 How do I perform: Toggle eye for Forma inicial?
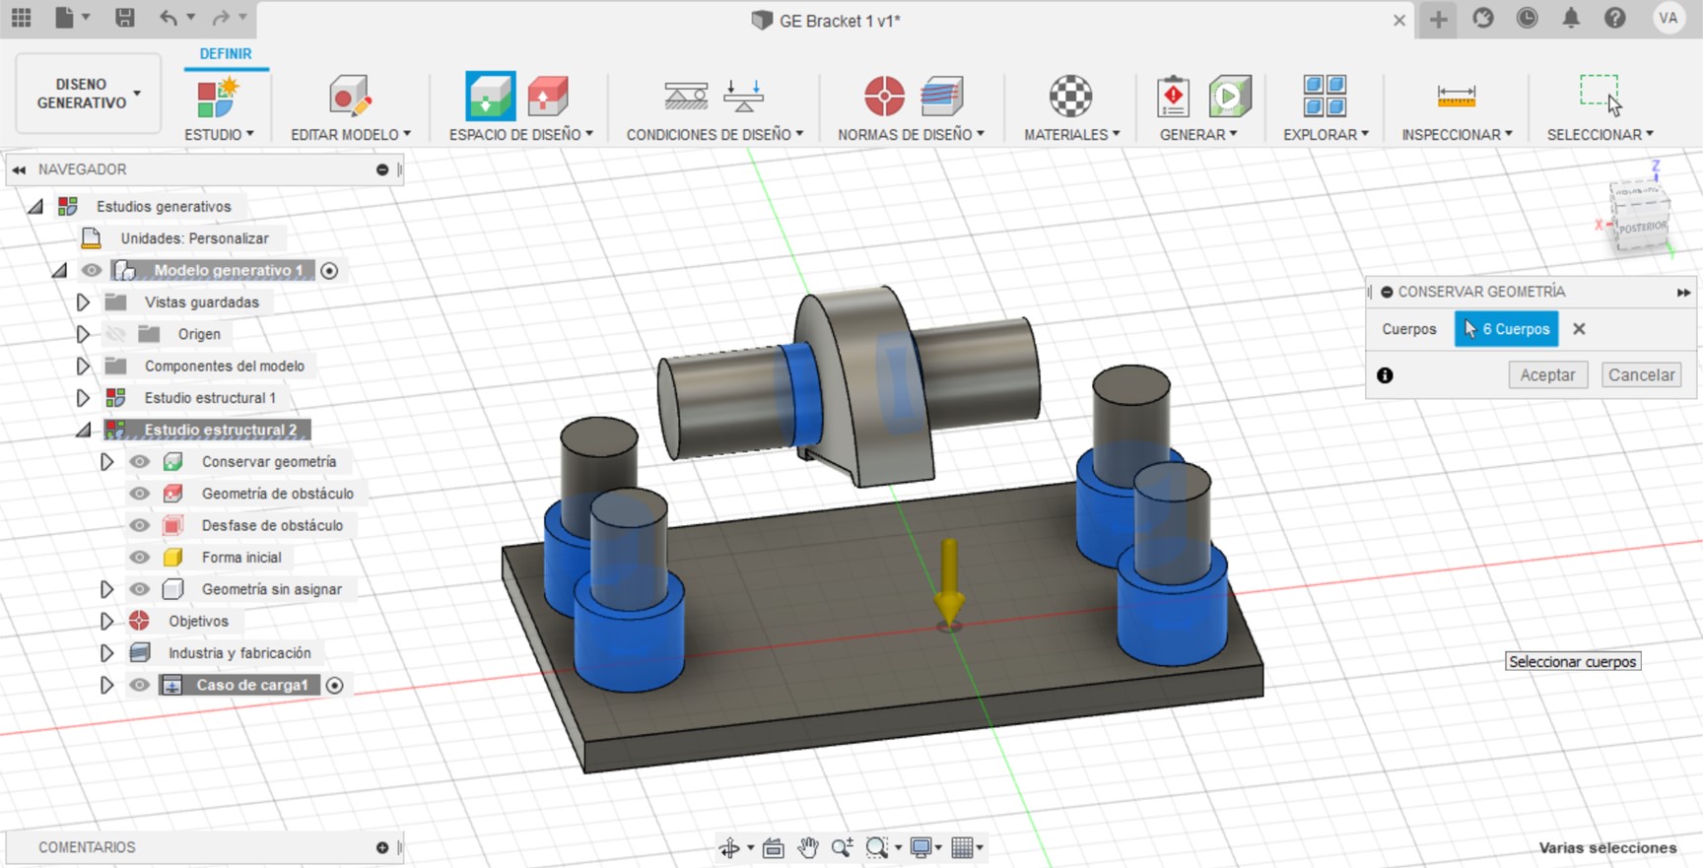tap(140, 558)
